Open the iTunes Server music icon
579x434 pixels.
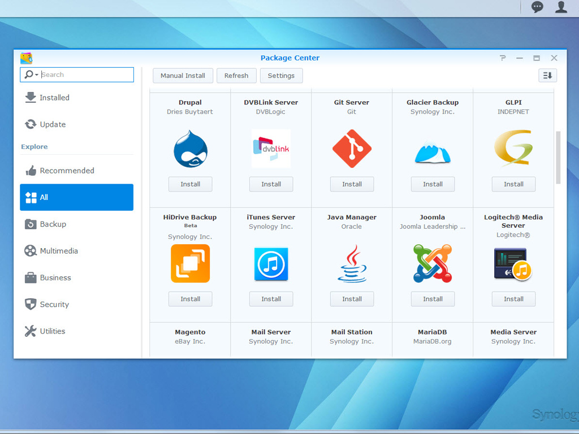pyautogui.click(x=271, y=264)
